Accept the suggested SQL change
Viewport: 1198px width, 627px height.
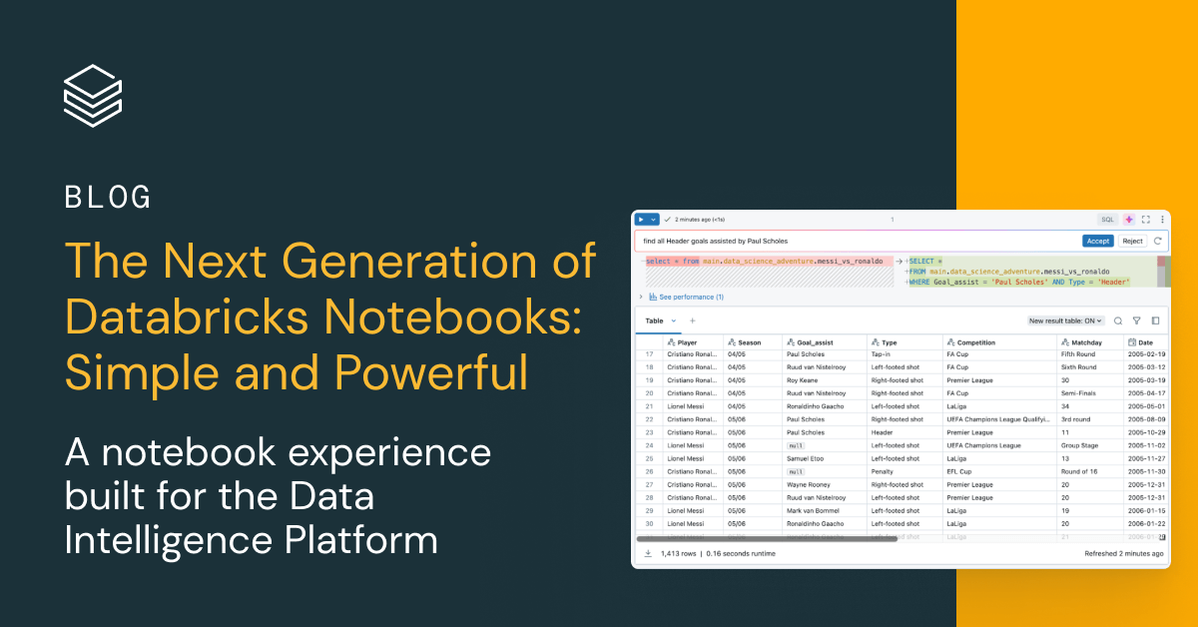pyautogui.click(x=1098, y=241)
